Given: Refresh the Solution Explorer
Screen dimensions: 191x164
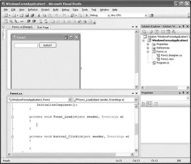Looking at the screenshot, I should click(x=156, y=32).
